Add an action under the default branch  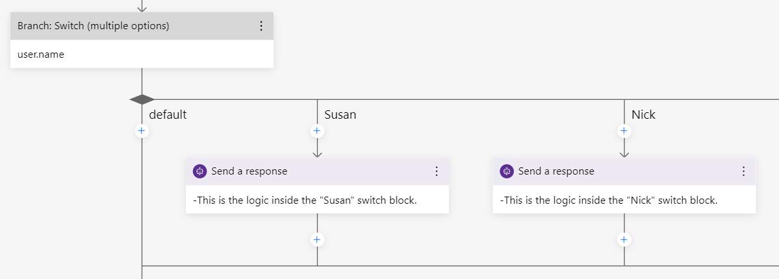(x=142, y=131)
